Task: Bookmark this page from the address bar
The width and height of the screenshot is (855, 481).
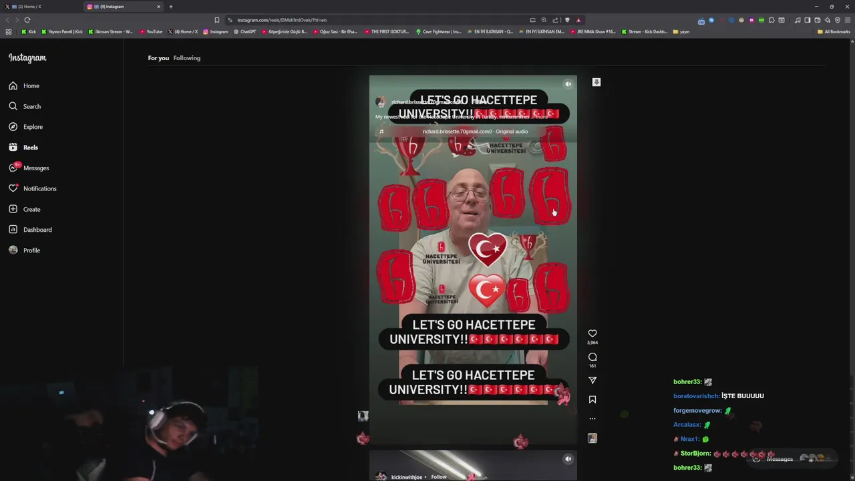Action: [217, 20]
